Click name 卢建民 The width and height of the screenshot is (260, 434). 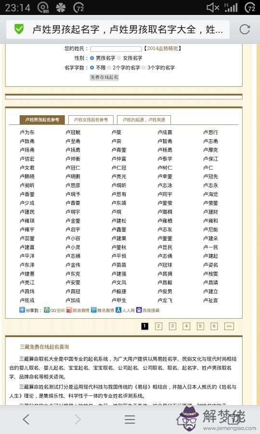coord(27,212)
